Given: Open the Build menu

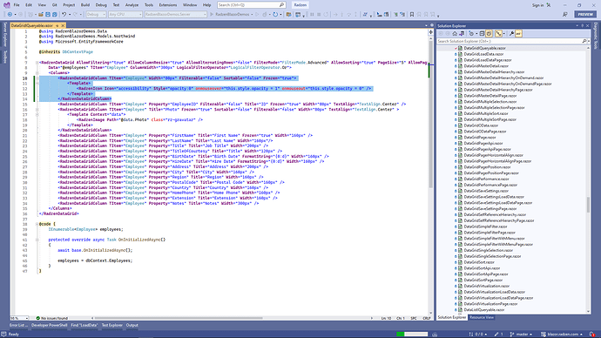Looking at the screenshot, I should coord(85,5).
